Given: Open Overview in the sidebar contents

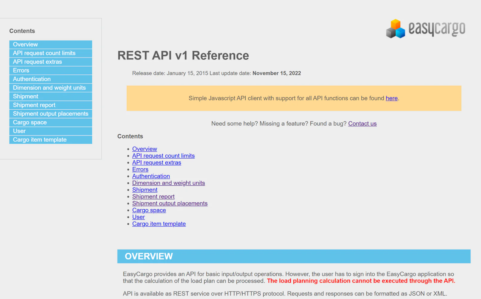Looking at the screenshot, I should (x=51, y=44).
